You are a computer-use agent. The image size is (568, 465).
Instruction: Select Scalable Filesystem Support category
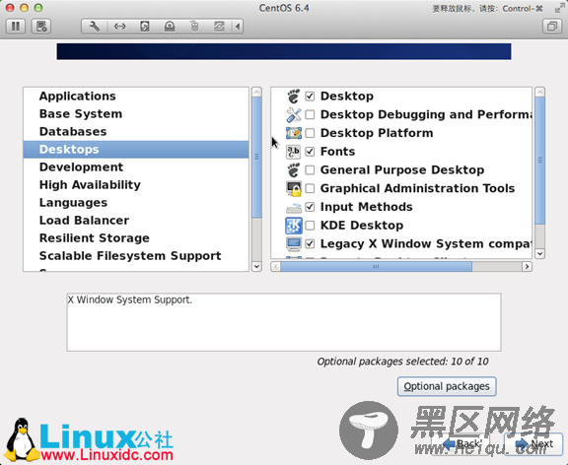tap(136, 256)
